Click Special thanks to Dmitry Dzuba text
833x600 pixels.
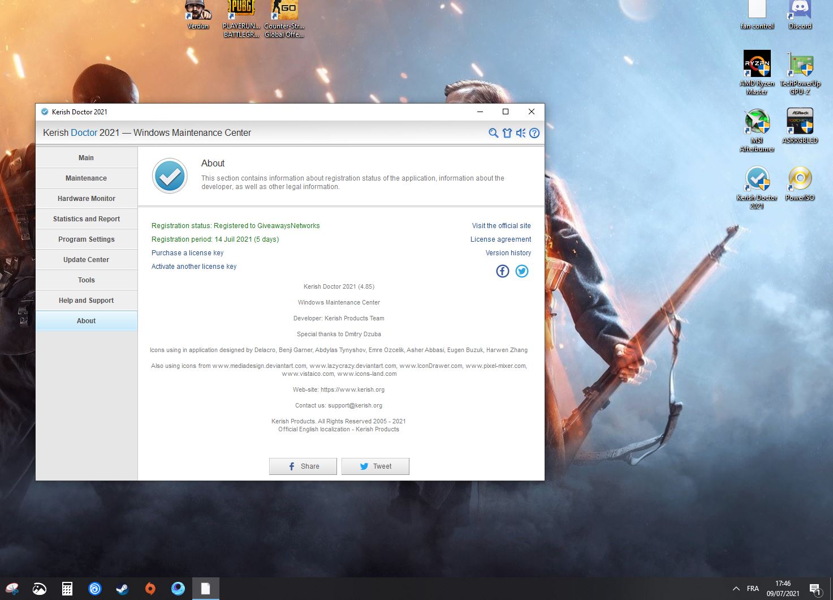(x=339, y=334)
